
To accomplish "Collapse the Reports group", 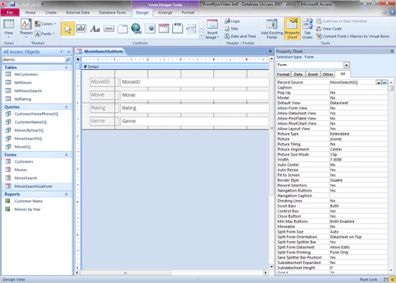I will pyautogui.click(x=66, y=195).
